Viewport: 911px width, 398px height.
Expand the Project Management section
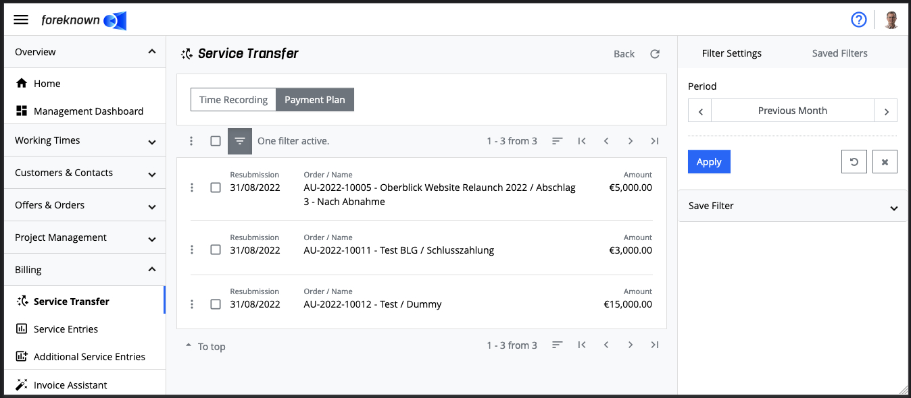(x=84, y=237)
